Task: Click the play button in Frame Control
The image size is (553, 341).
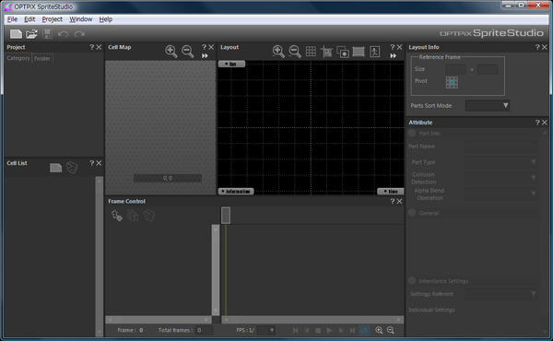Action: (329, 331)
